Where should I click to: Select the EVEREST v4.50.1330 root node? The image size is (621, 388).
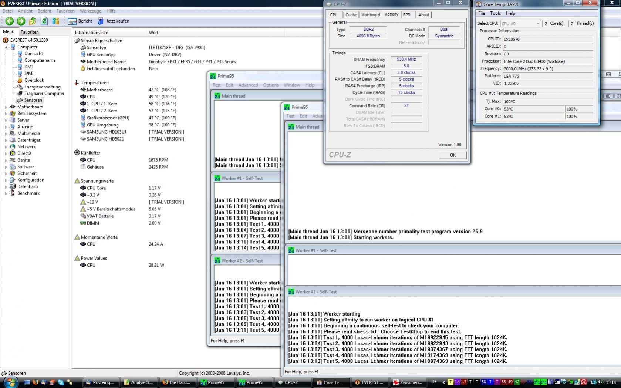29,40
